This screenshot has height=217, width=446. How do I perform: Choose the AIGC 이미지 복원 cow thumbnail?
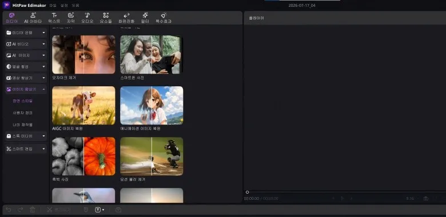coord(83,106)
